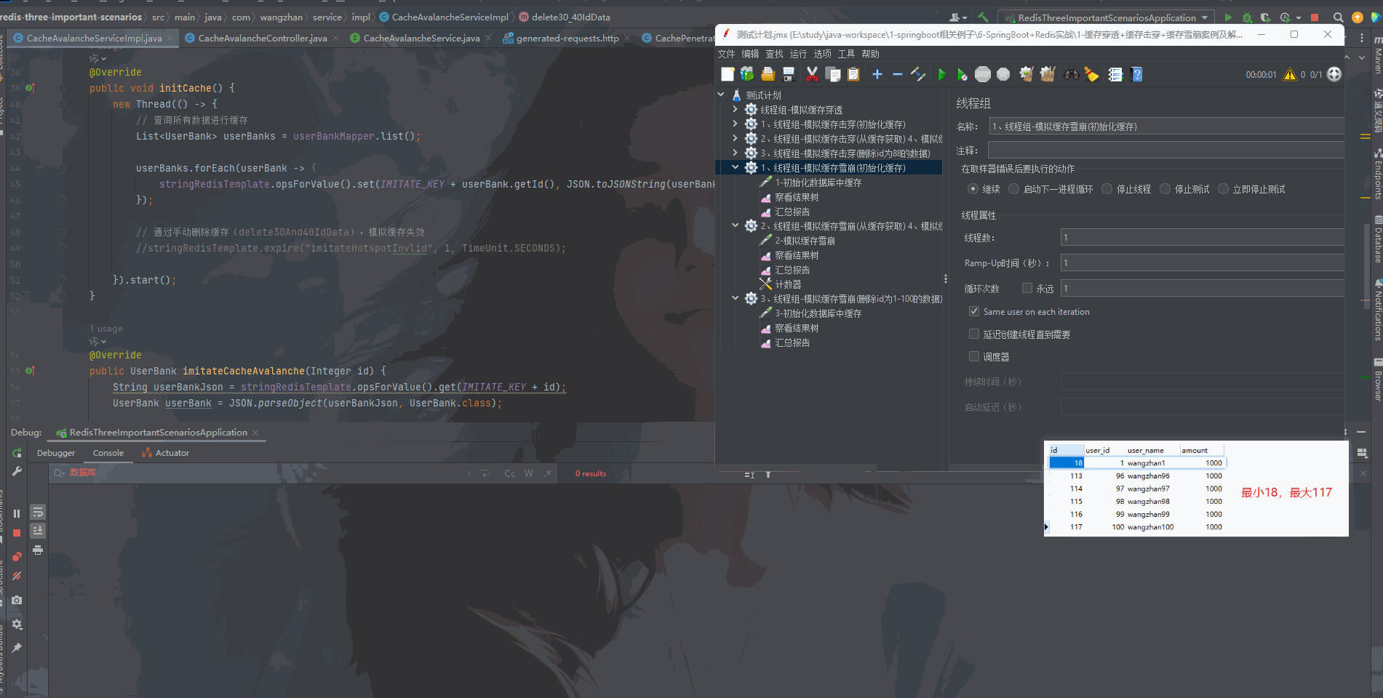Select the 启动下一进程循环 radio button
1383x698 pixels.
(1013, 189)
